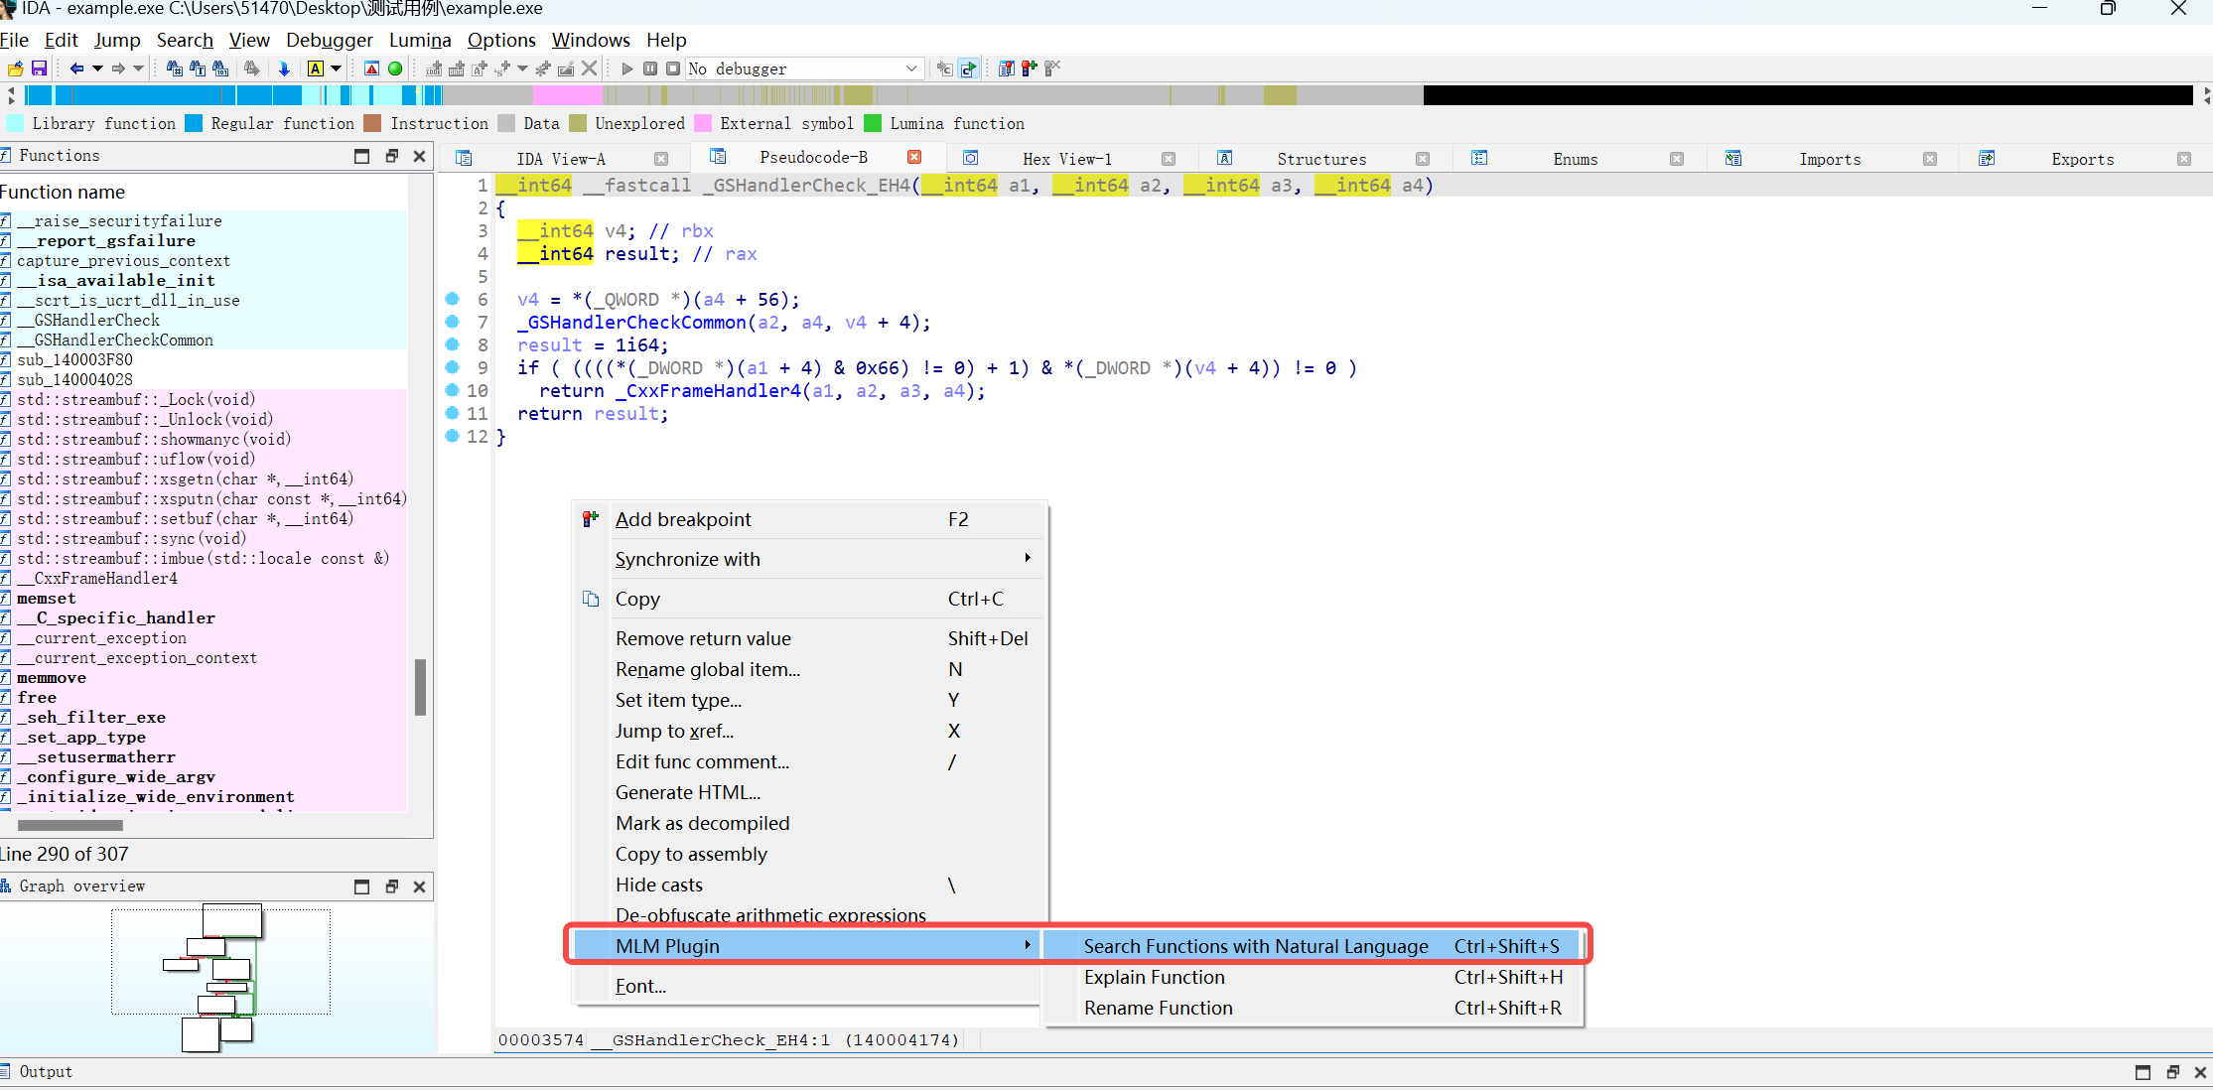
Task: Open the dropdown beside the yellow A icon
Action: 337,68
